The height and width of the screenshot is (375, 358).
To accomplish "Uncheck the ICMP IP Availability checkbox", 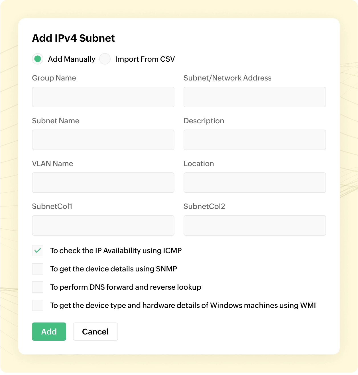I will click(38, 251).
